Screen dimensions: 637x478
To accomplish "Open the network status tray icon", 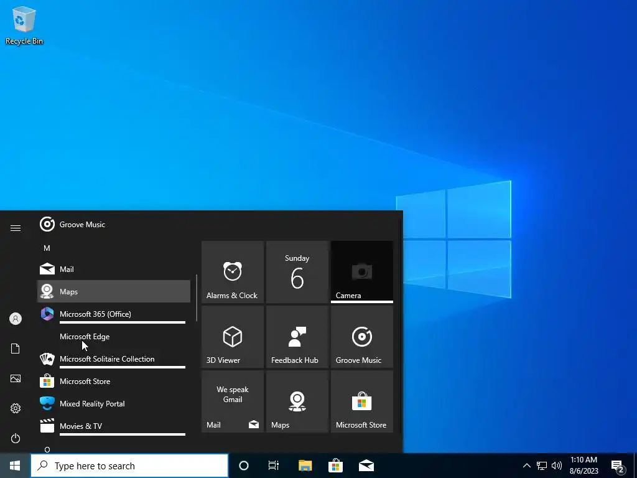I will (x=542, y=466).
